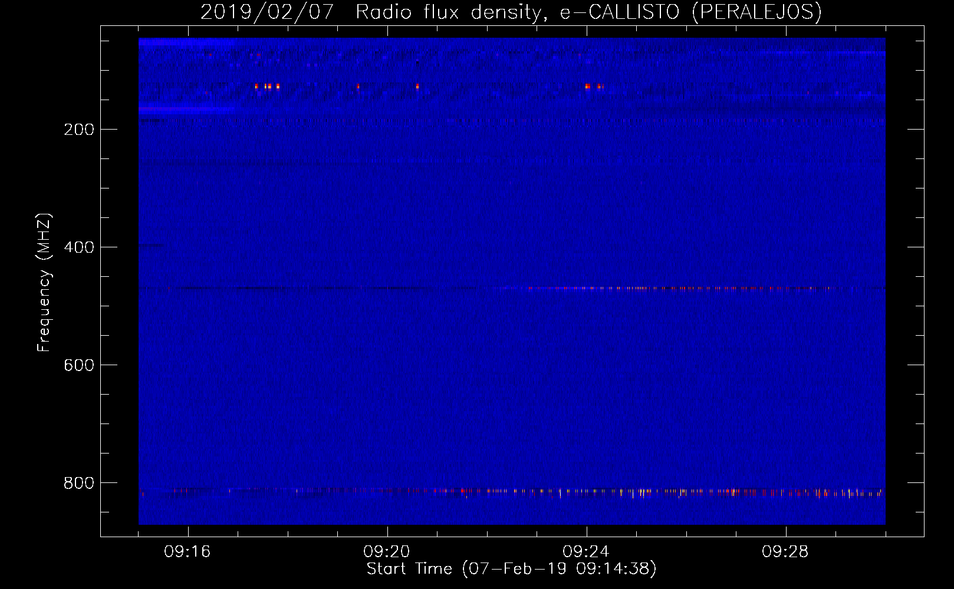Click the '09:16' time tick label
The image size is (954, 589).
click(187, 552)
